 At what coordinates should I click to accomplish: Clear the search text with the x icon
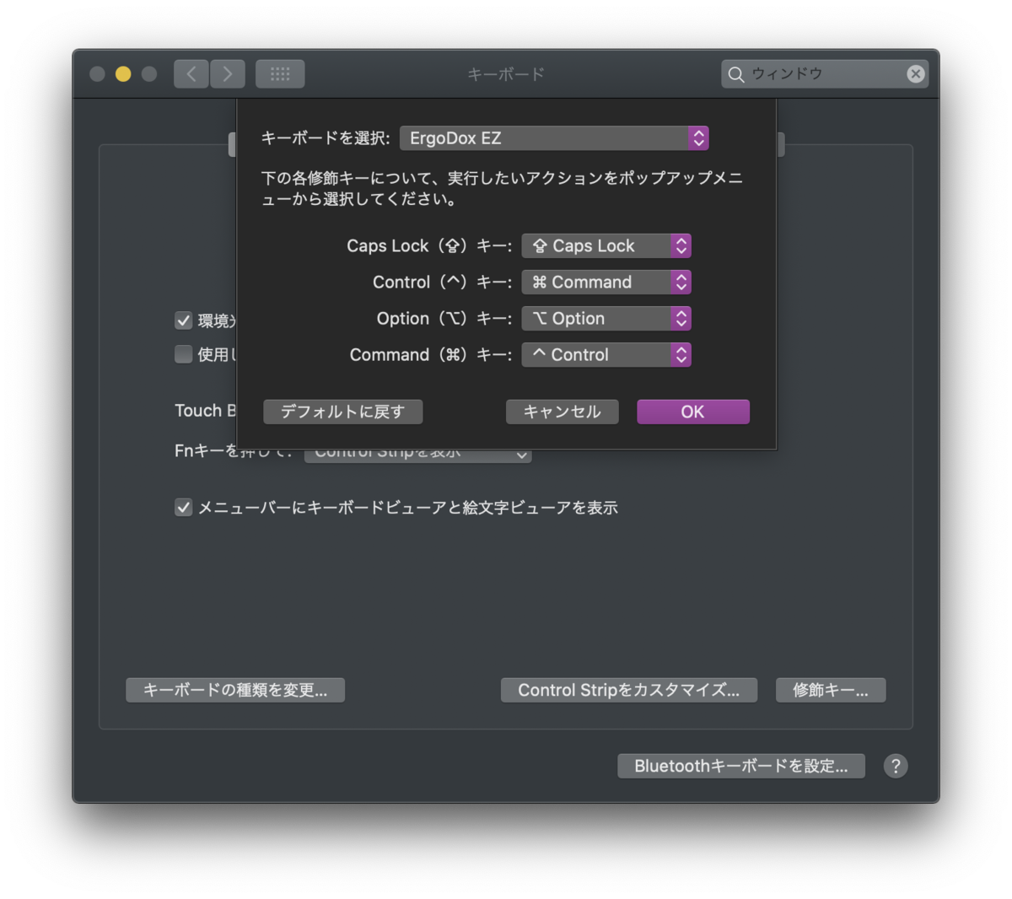pos(915,73)
